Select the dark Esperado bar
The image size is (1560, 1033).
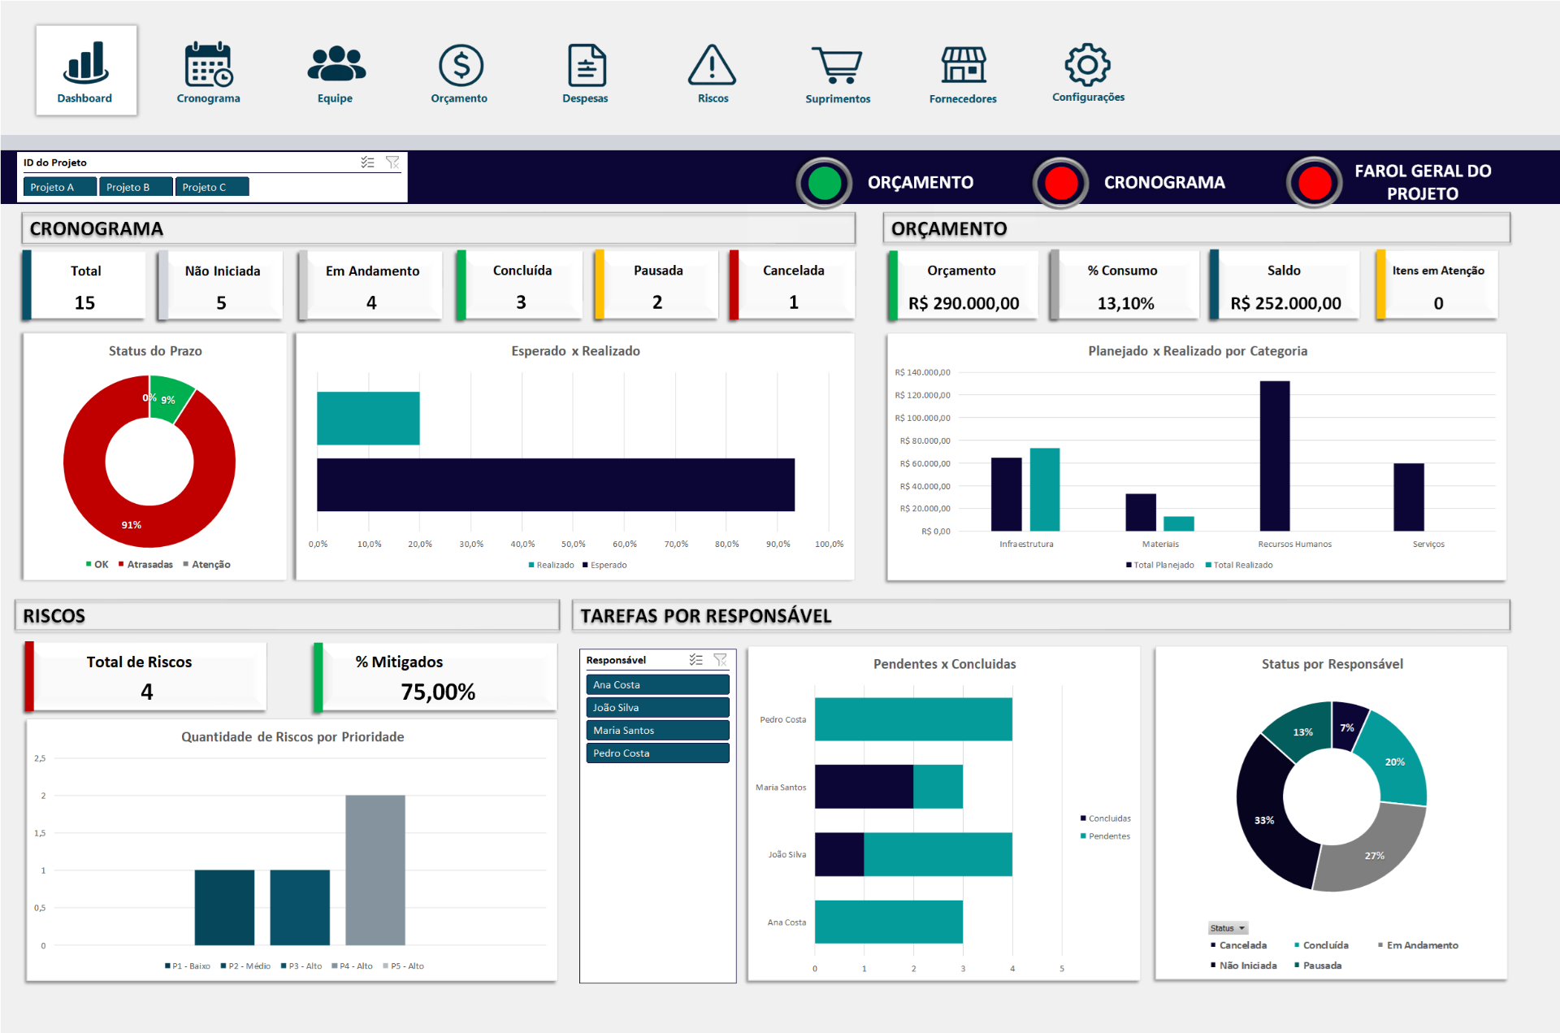tap(556, 485)
